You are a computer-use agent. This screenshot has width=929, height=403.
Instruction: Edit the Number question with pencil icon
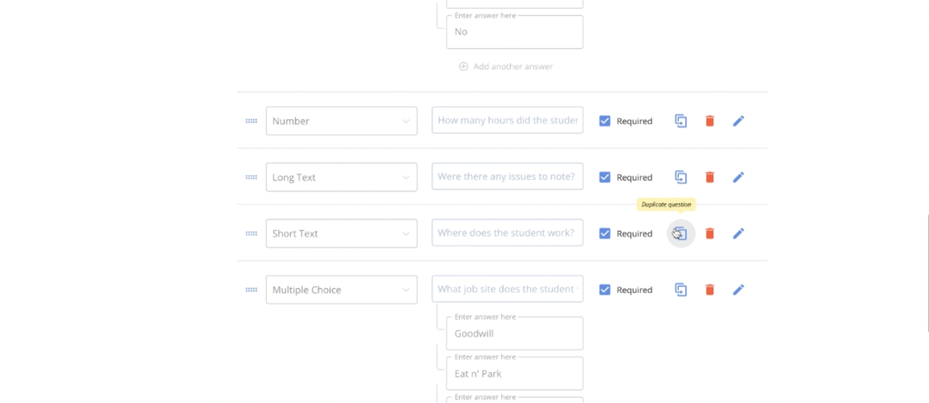pos(738,121)
